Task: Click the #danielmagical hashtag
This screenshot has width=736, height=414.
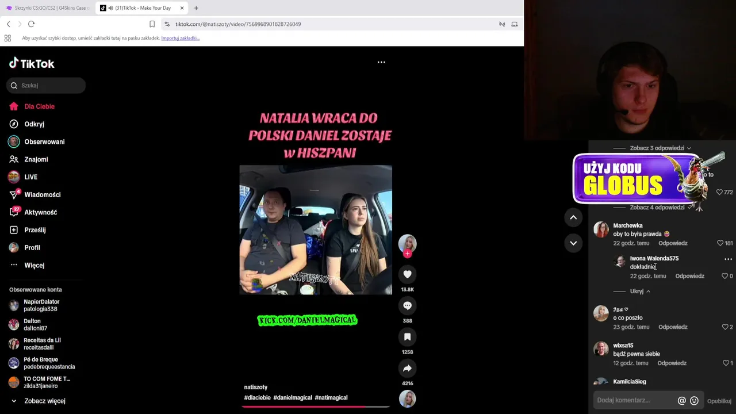Action: [x=293, y=397]
